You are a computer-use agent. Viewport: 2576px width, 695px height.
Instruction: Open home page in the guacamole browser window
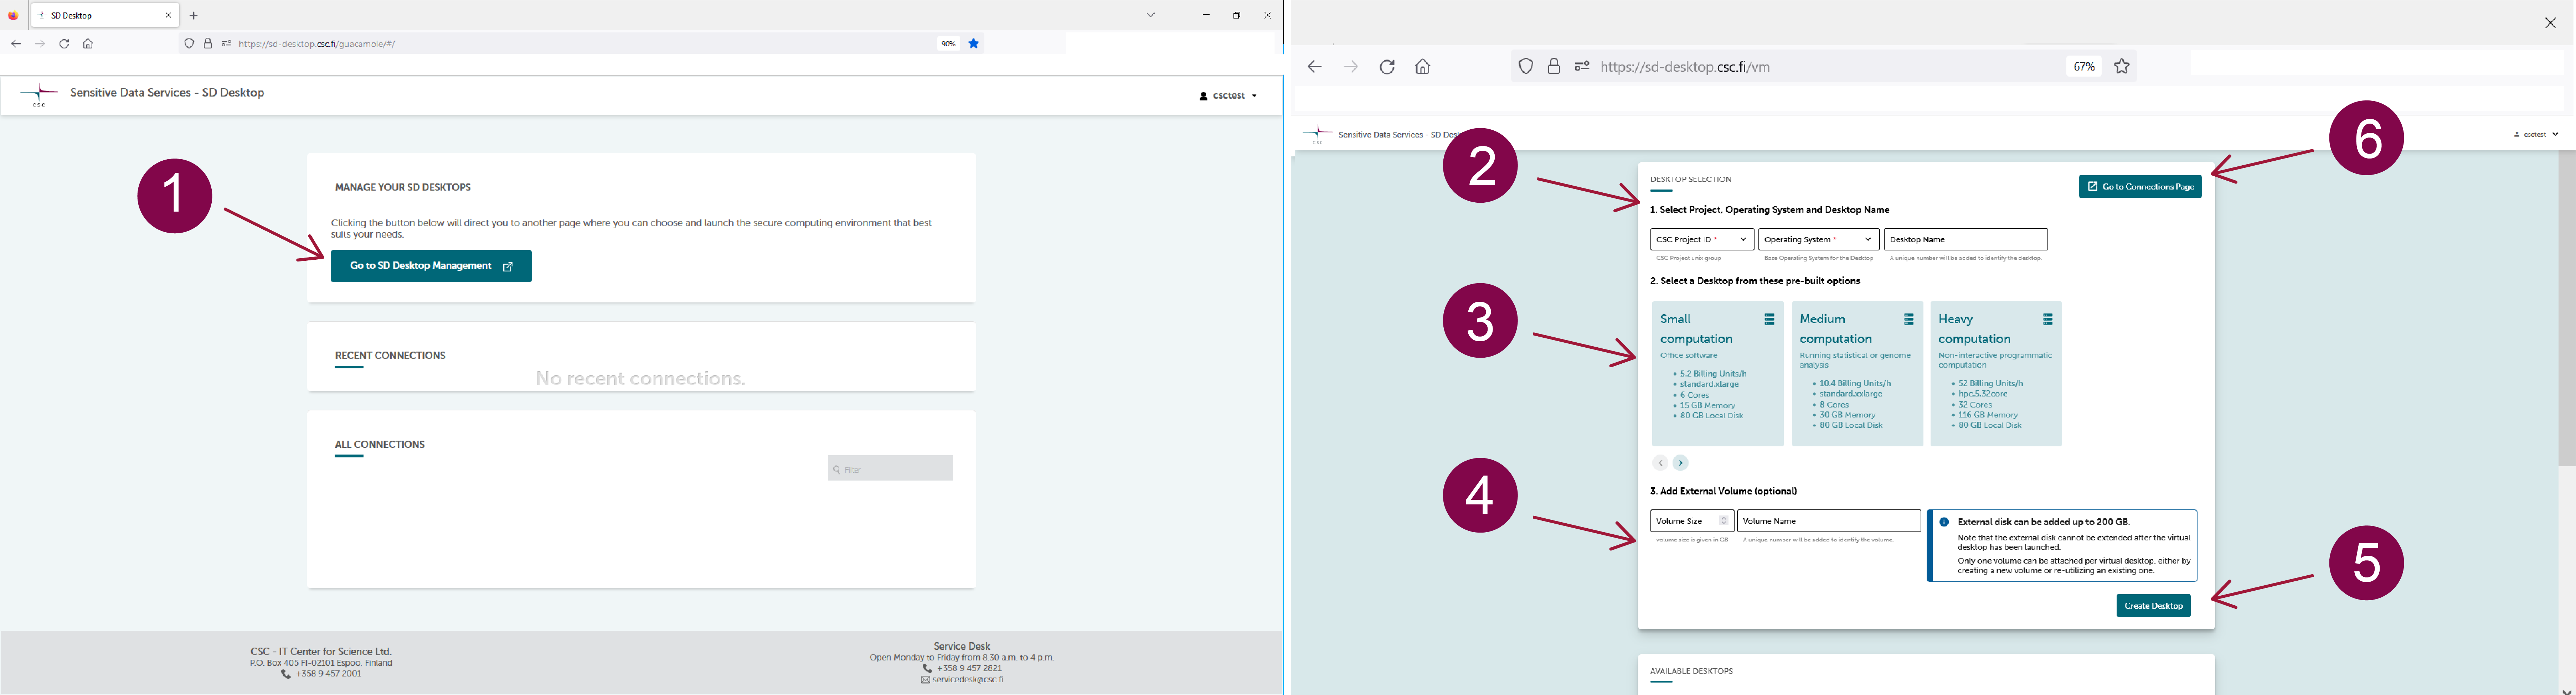click(x=88, y=44)
